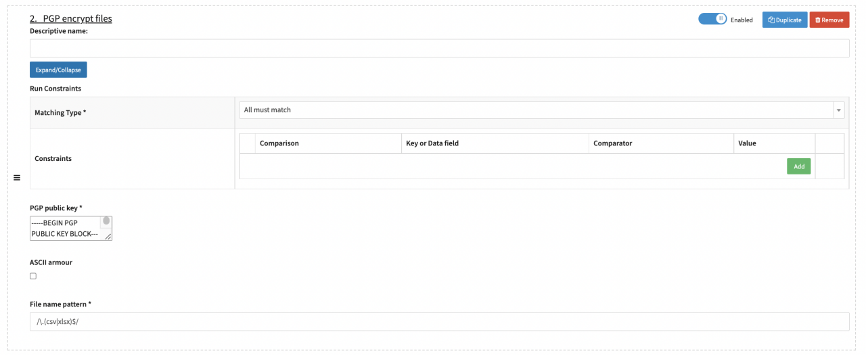Click the Key or Data field column header
This screenshot has width=866, height=355.
[432, 143]
